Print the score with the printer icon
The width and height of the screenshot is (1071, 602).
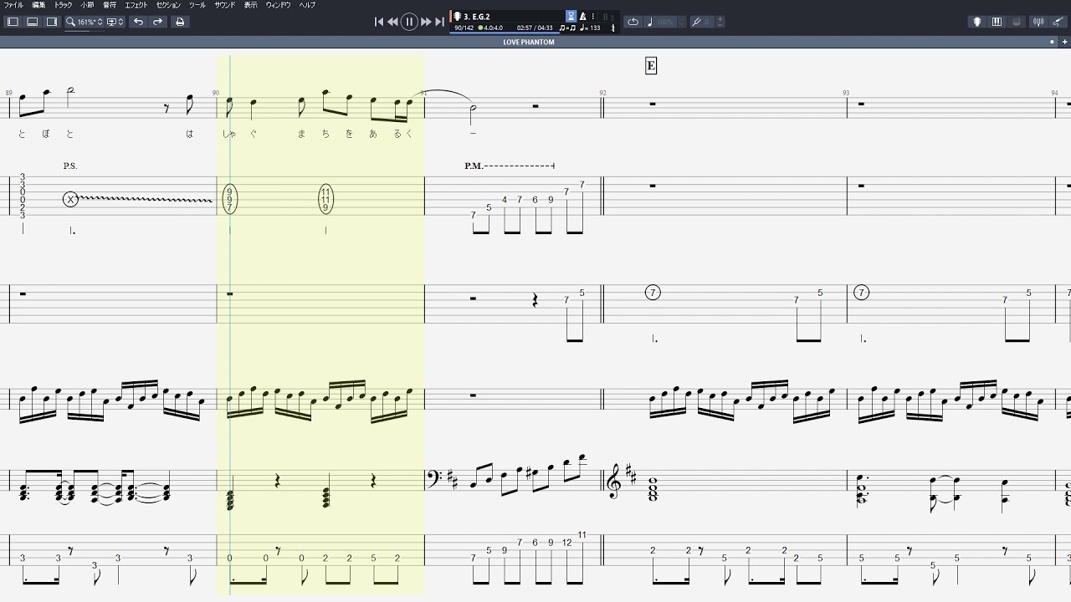(179, 22)
